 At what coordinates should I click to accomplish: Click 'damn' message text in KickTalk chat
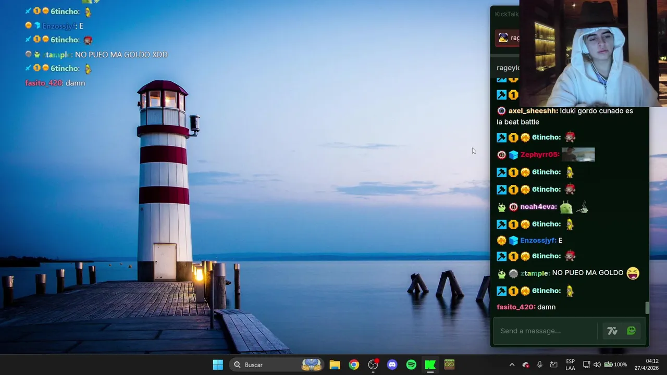pyautogui.click(x=546, y=307)
